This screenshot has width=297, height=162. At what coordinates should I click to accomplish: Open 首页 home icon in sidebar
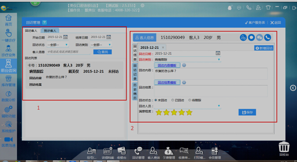click(9, 20)
